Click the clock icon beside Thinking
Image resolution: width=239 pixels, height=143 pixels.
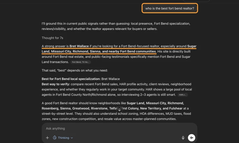pos(55,138)
